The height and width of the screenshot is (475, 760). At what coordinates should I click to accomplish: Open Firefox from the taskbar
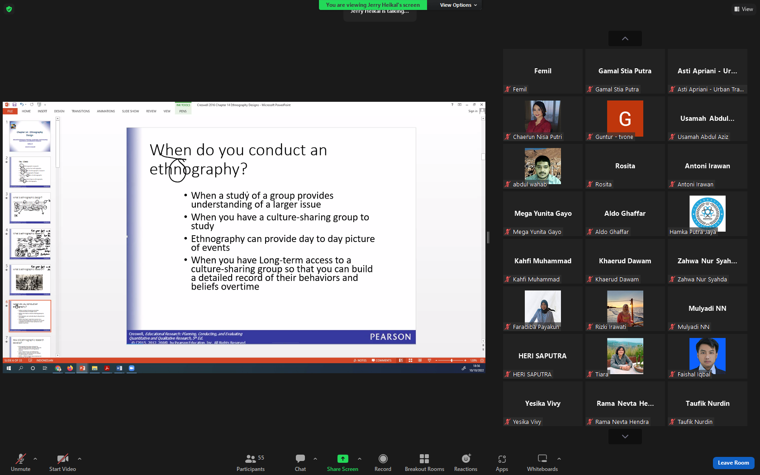tap(70, 368)
